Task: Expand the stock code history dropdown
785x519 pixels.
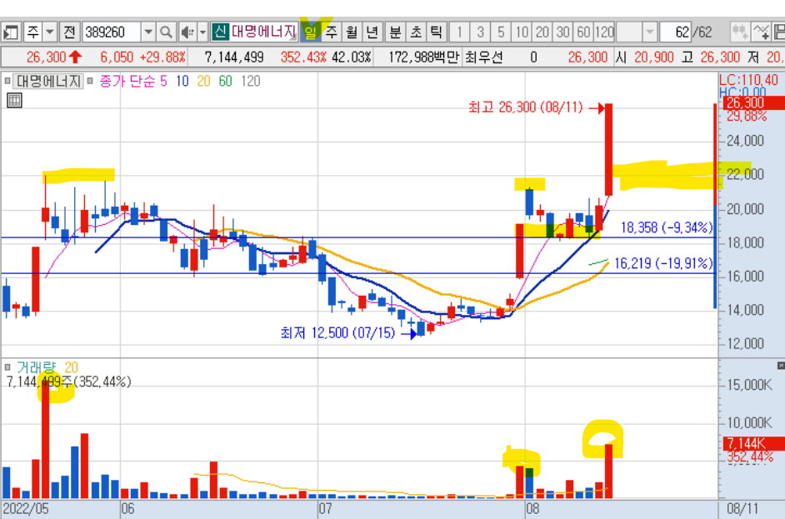Action: point(148,32)
